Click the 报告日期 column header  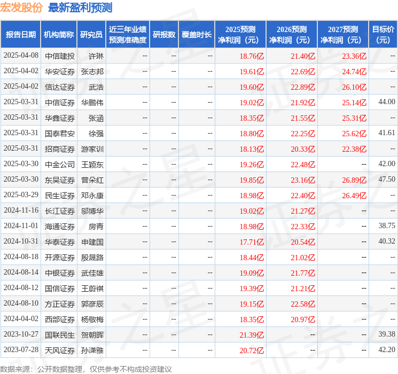click(x=20, y=35)
